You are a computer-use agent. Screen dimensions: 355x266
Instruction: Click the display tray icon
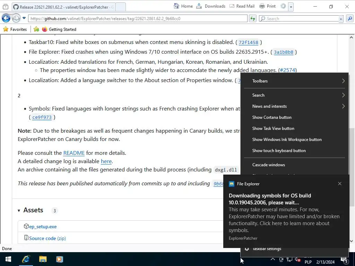pyautogui.click(x=281, y=260)
